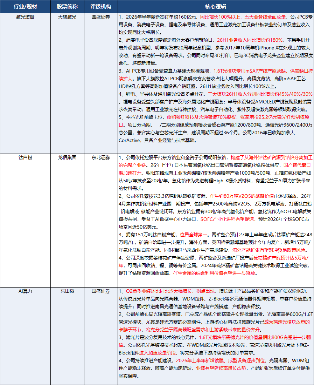
Task: Click red text 海外产能扩张有望对冲贸易政策风险
Action: [269, 250]
